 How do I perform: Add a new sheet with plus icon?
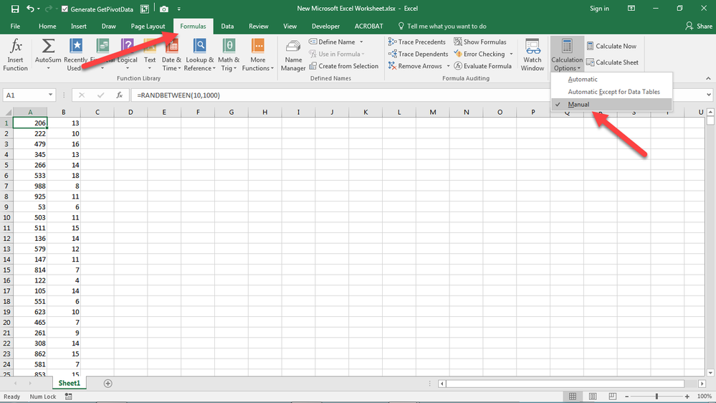[x=108, y=384]
